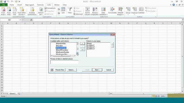The image size is (184, 103).
Task: Click the Redo icon
Action: coord(12,1)
